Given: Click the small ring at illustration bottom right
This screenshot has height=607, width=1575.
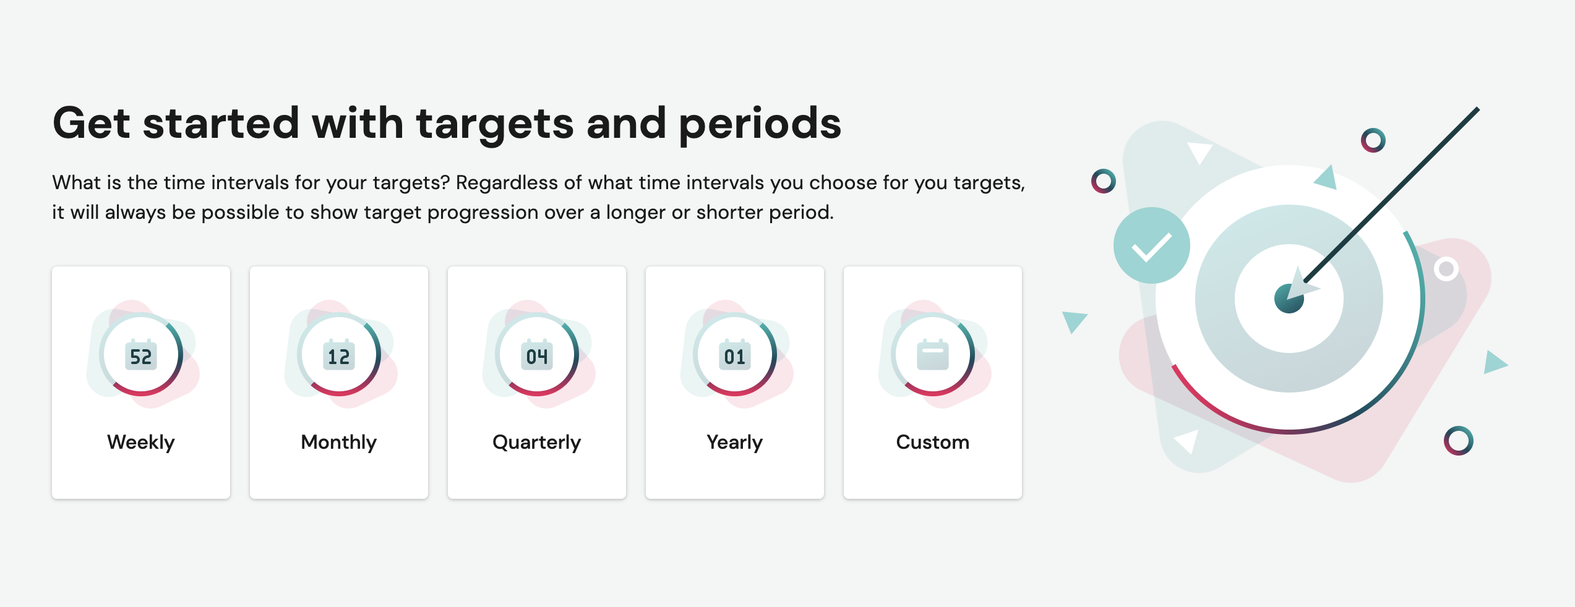Looking at the screenshot, I should (1459, 441).
